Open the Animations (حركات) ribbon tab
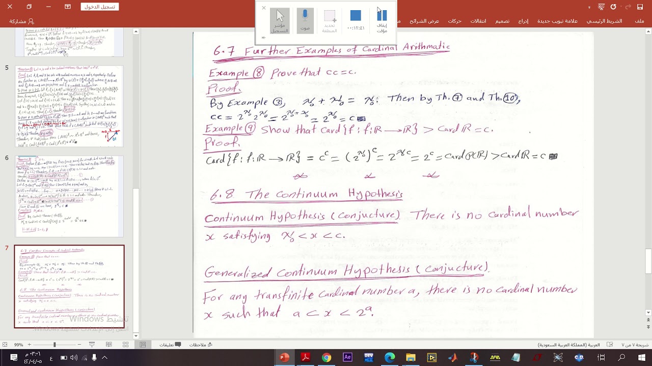 tap(454, 21)
